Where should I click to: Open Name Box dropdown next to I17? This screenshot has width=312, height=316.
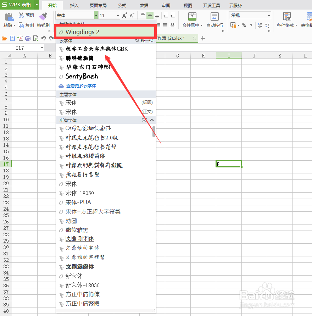tap(42, 48)
